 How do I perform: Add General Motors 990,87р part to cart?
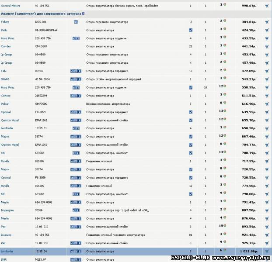[267, 6]
